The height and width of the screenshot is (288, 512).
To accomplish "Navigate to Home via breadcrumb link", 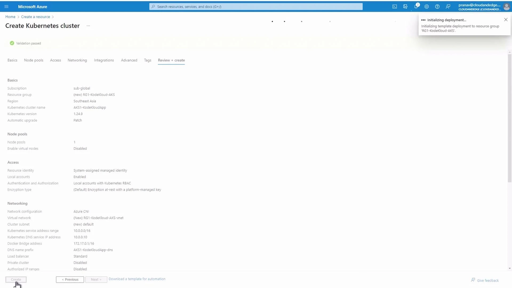I will [x=10, y=17].
